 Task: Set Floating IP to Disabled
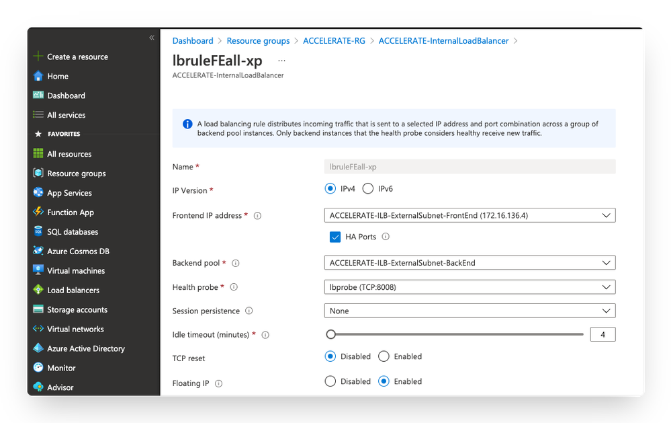(330, 381)
